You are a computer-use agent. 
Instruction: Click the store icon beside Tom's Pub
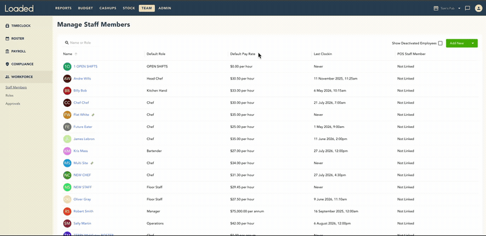click(x=436, y=8)
